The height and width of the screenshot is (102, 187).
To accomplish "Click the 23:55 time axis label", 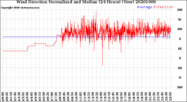I will pos(170,97).
